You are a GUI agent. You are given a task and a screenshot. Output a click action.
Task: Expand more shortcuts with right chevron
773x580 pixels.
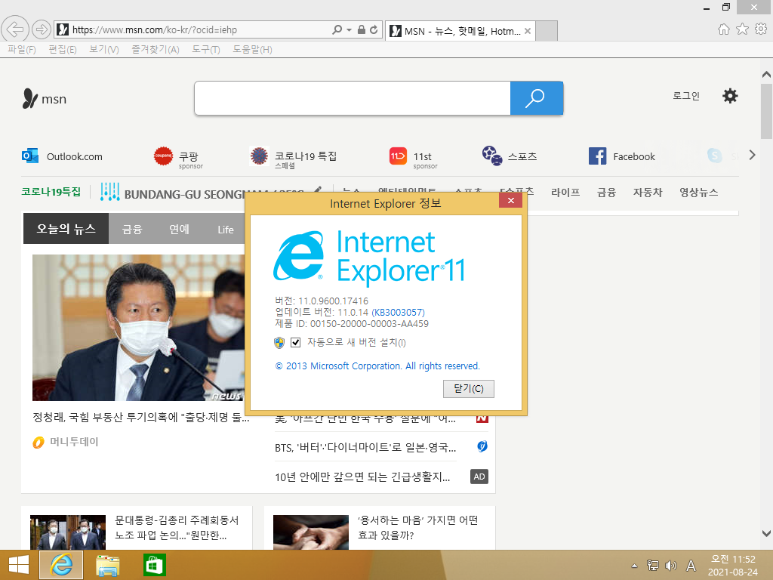click(x=753, y=155)
